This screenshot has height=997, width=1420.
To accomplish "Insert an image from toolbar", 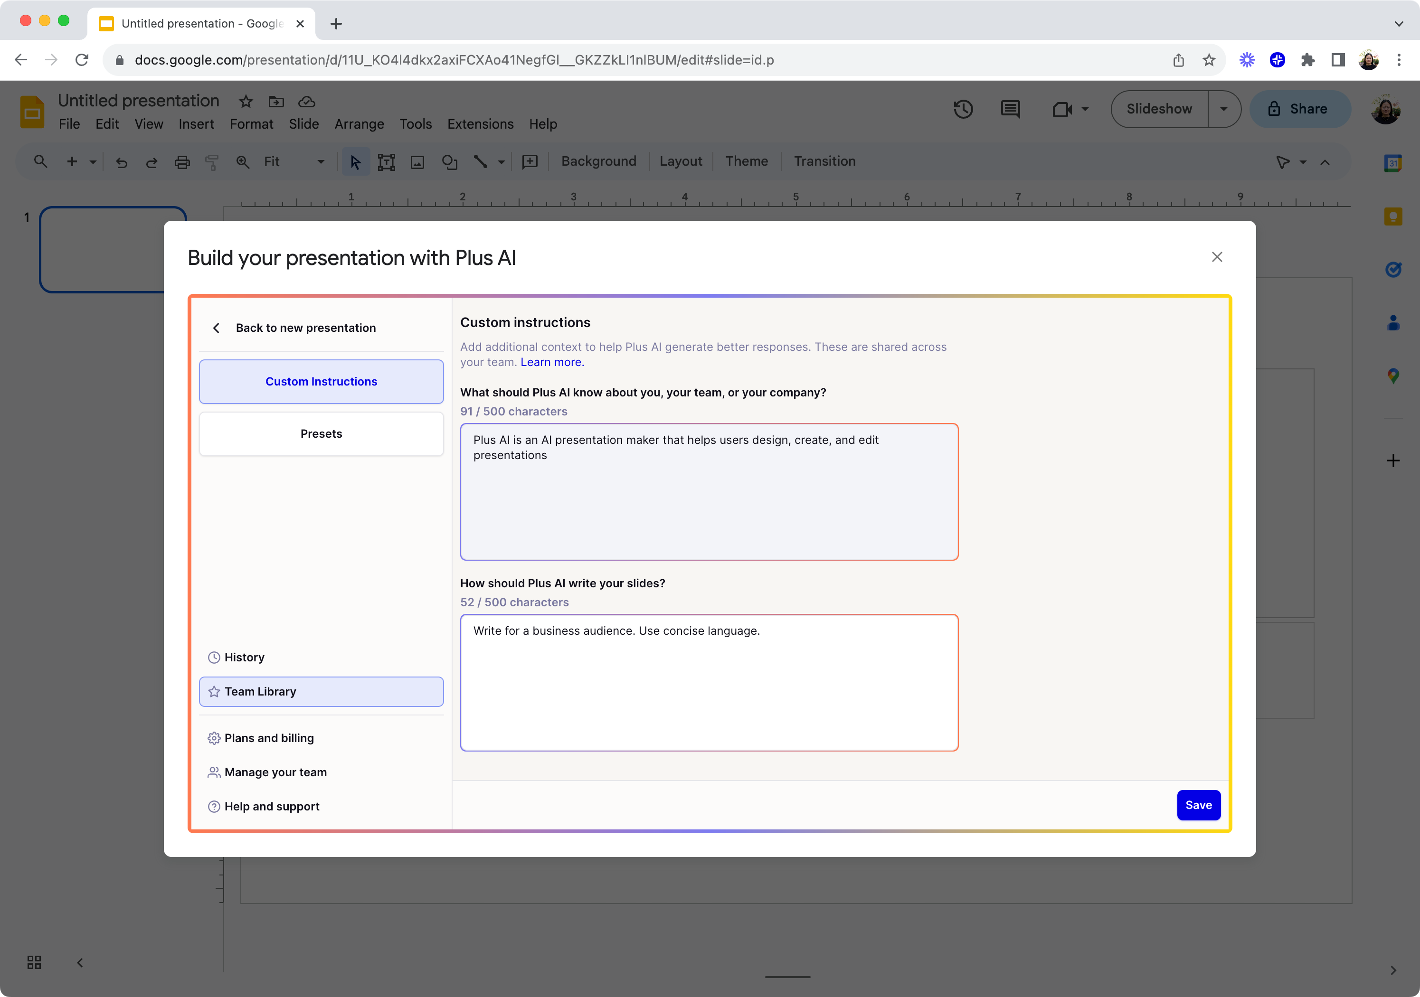I will click(x=417, y=162).
